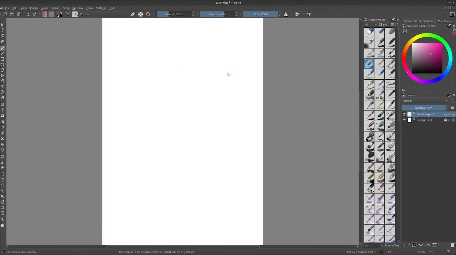Open the Layers panel options menu
The height and width of the screenshot is (255, 456).
452,108
